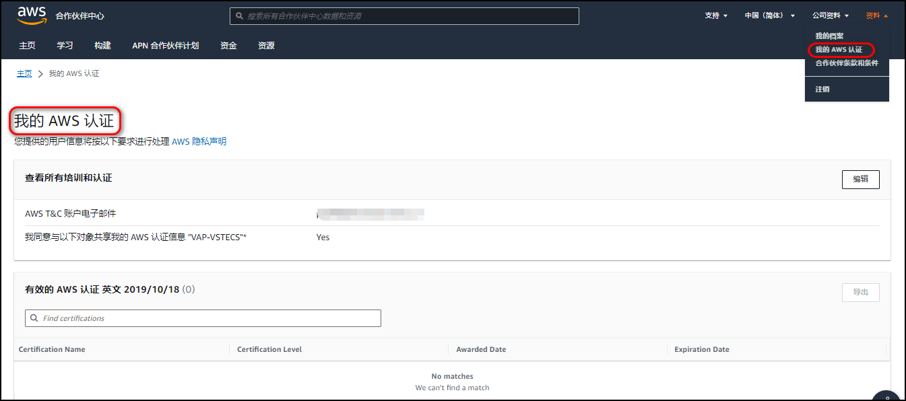The image size is (906, 401).
Task: Go to the 主页 nav tab
Action: coord(27,46)
